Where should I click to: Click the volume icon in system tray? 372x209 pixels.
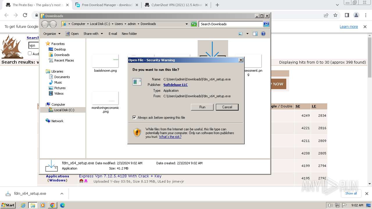(x=330, y=205)
